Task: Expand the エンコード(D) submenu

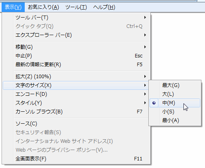Action: (x=76, y=94)
